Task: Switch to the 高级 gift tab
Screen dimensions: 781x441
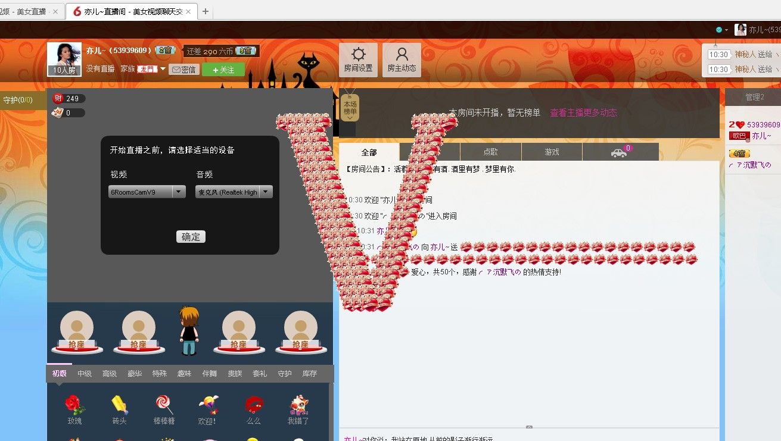Action: pyautogui.click(x=110, y=374)
